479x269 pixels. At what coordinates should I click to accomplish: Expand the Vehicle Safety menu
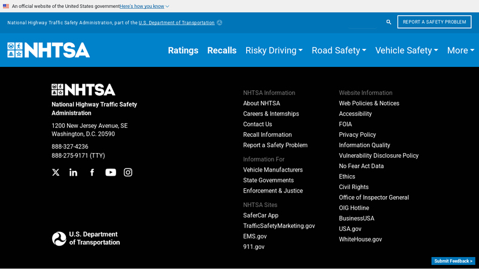pos(407,50)
